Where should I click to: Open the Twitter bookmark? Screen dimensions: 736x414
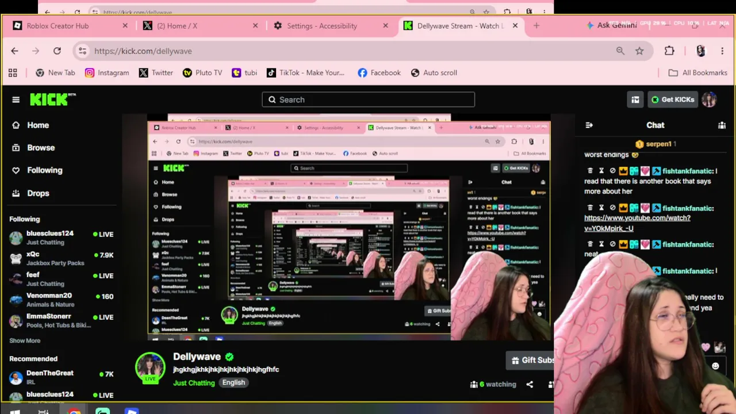tap(156, 72)
